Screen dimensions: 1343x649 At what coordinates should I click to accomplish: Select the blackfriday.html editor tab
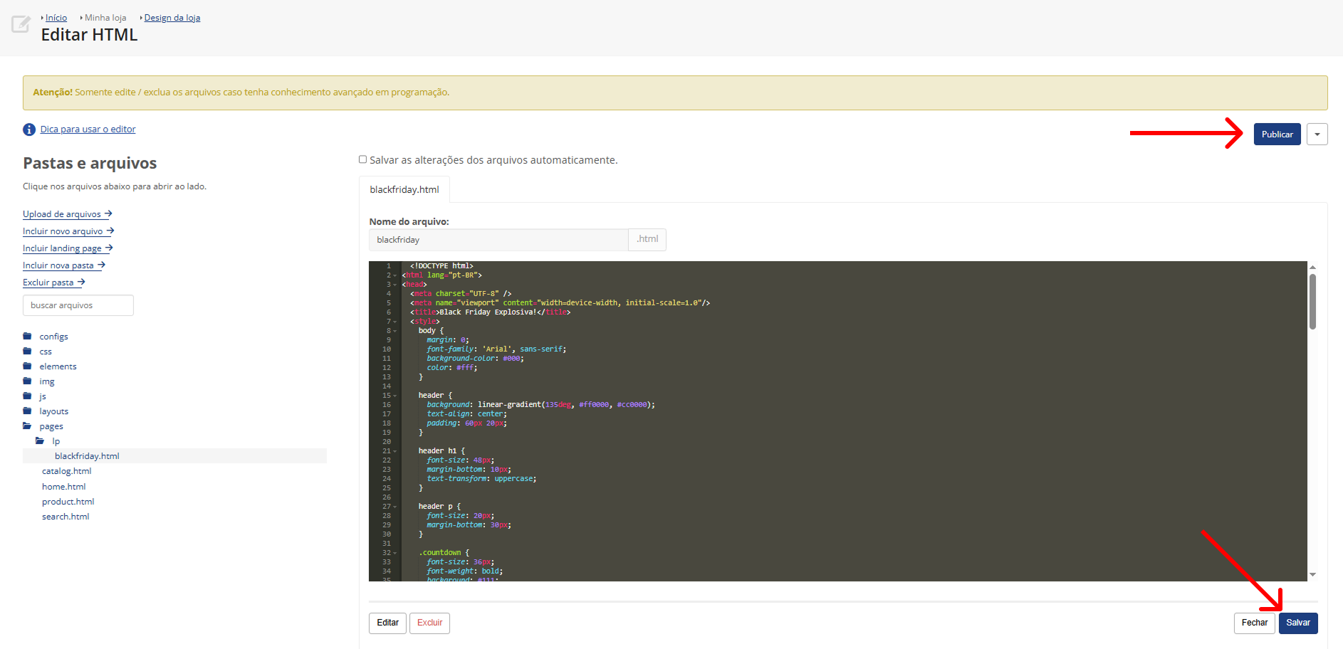pyautogui.click(x=404, y=189)
